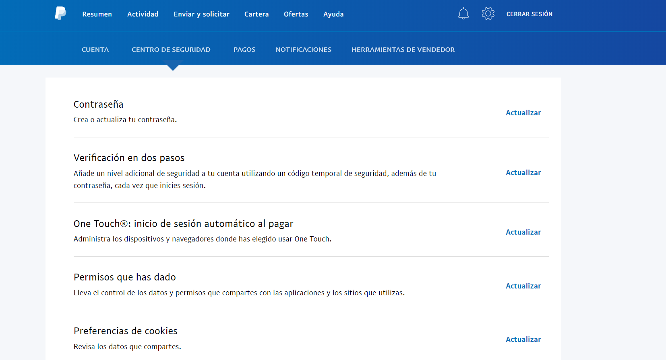Select Enviar y solicitar in navigation

[201, 14]
